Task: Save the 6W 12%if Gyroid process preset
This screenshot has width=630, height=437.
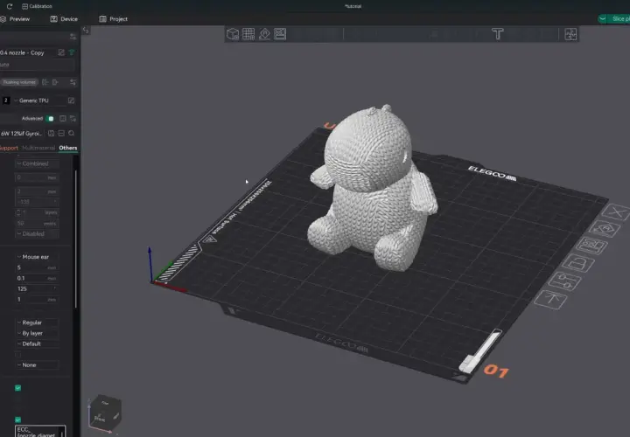Action: 51,133
